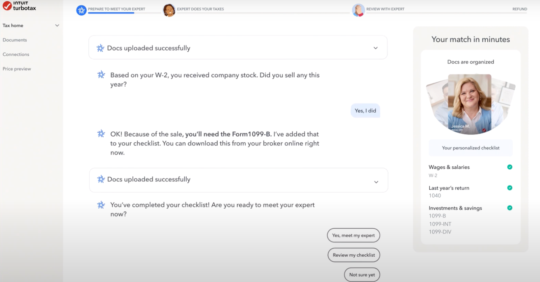Click sparkle icon next to Form 1099-B message
The image size is (540, 282).
[x=101, y=134]
